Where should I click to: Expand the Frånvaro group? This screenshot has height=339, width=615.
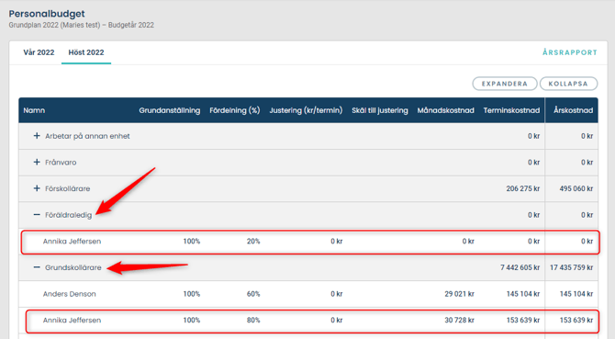(37, 162)
